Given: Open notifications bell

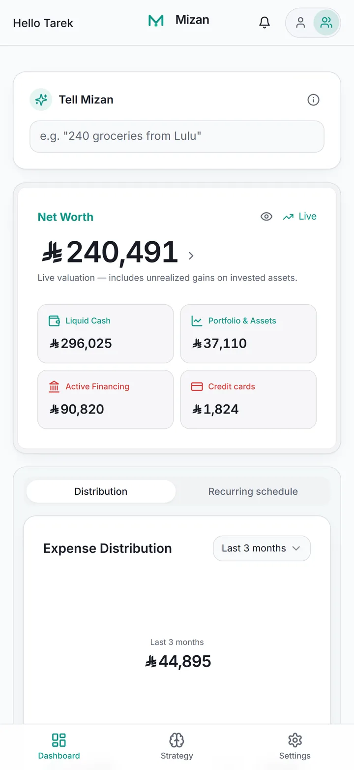Looking at the screenshot, I should point(265,23).
